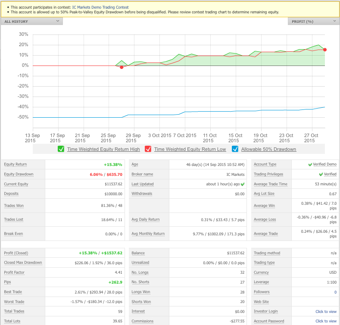Viewport: 340px width, 325px height.
Task: Click the Allowable 50% Drawdown legend label
Action: (268, 149)
